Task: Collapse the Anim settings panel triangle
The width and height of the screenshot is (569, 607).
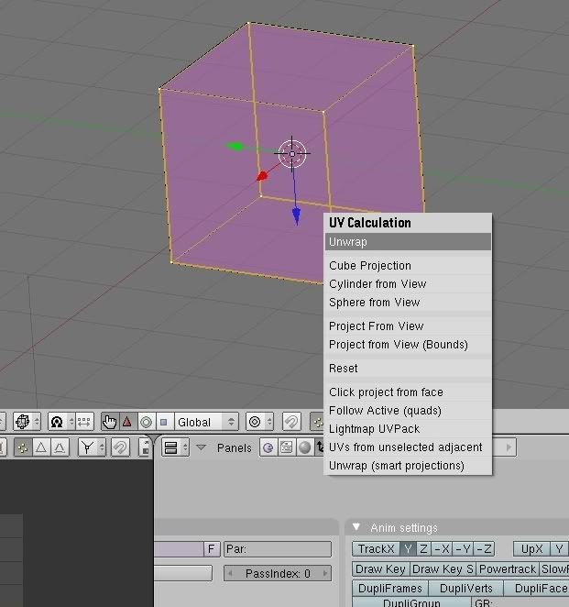Action: (x=356, y=527)
